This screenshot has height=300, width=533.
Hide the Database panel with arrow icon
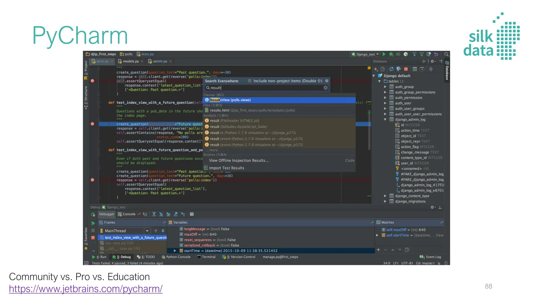point(440,61)
